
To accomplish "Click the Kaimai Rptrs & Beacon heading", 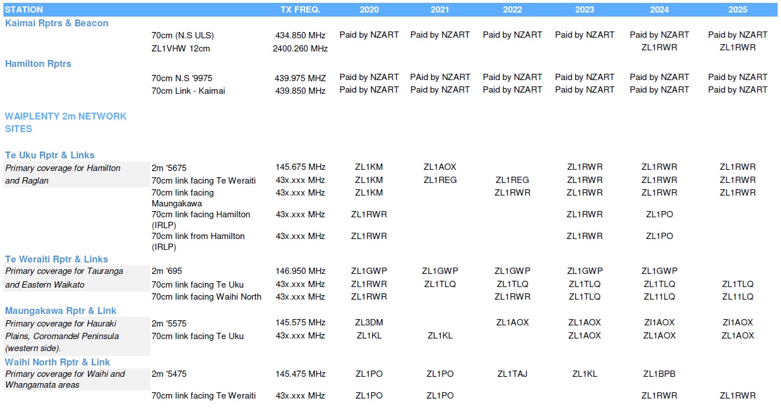I will pyautogui.click(x=57, y=23).
